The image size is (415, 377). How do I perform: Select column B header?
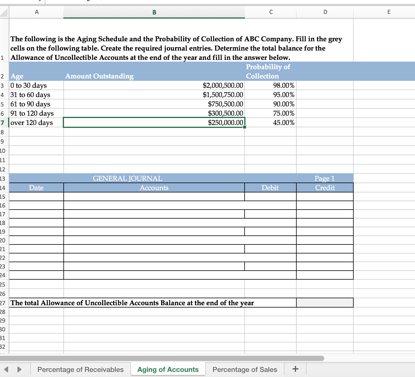click(x=154, y=12)
